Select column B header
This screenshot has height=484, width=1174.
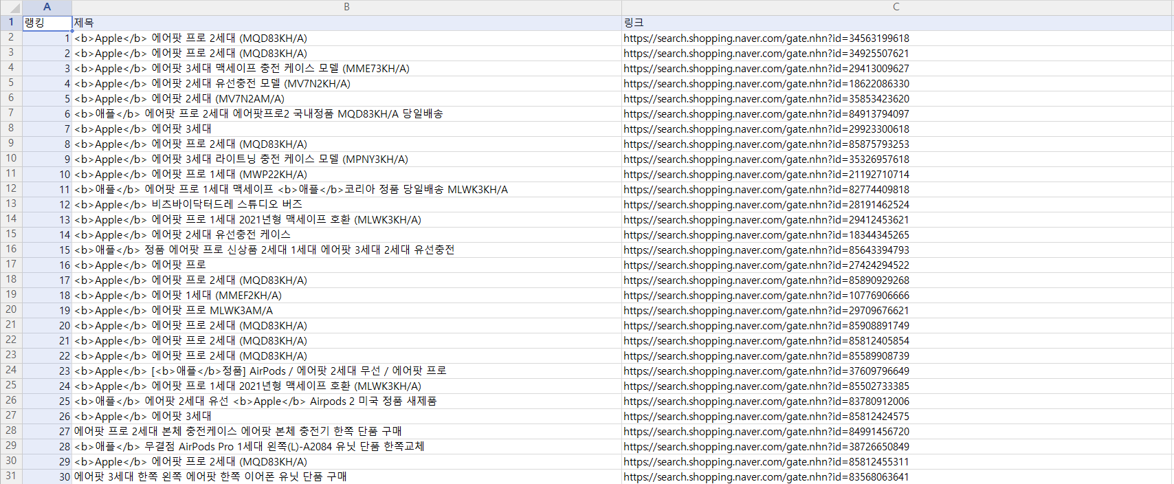346,7
